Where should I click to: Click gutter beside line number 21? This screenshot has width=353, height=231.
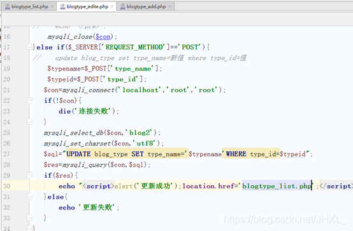(22, 90)
